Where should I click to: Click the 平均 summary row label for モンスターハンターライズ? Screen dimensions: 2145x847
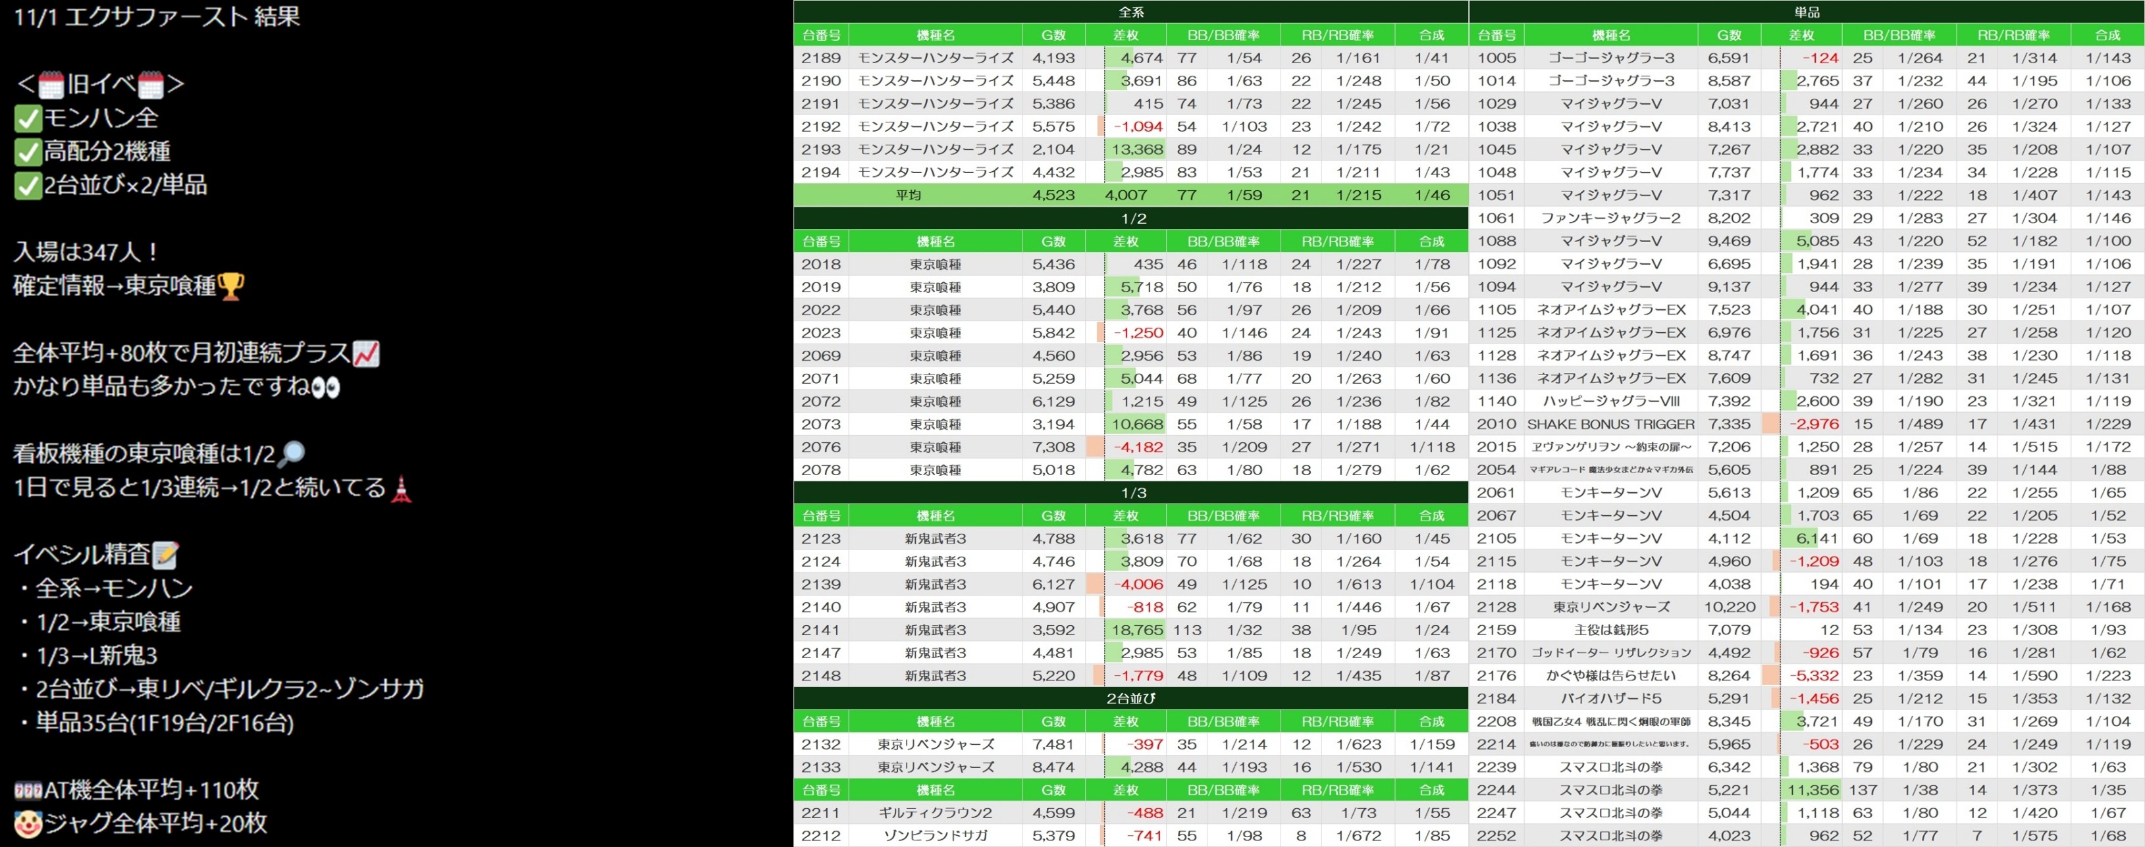coord(908,195)
